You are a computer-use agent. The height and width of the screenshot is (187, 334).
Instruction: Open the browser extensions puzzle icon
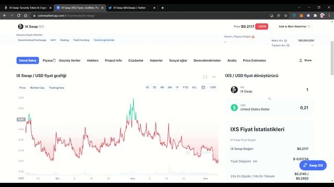[x=315, y=16]
